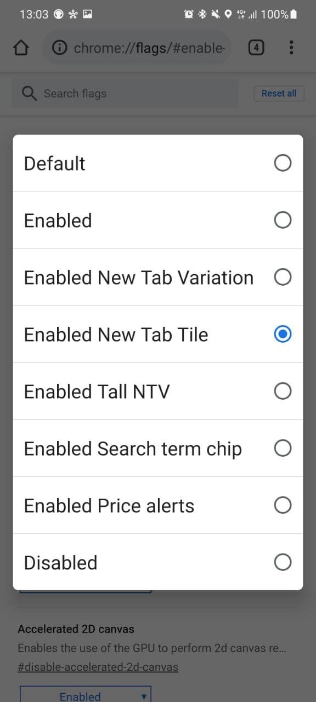Tap the battery indicator in status bar
The height and width of the screenshot is (702, 316).
[294, 14]
